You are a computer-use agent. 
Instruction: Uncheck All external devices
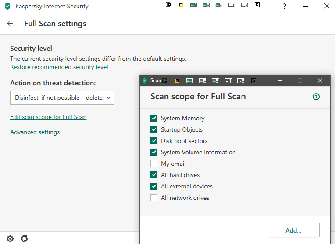(154, 186)
